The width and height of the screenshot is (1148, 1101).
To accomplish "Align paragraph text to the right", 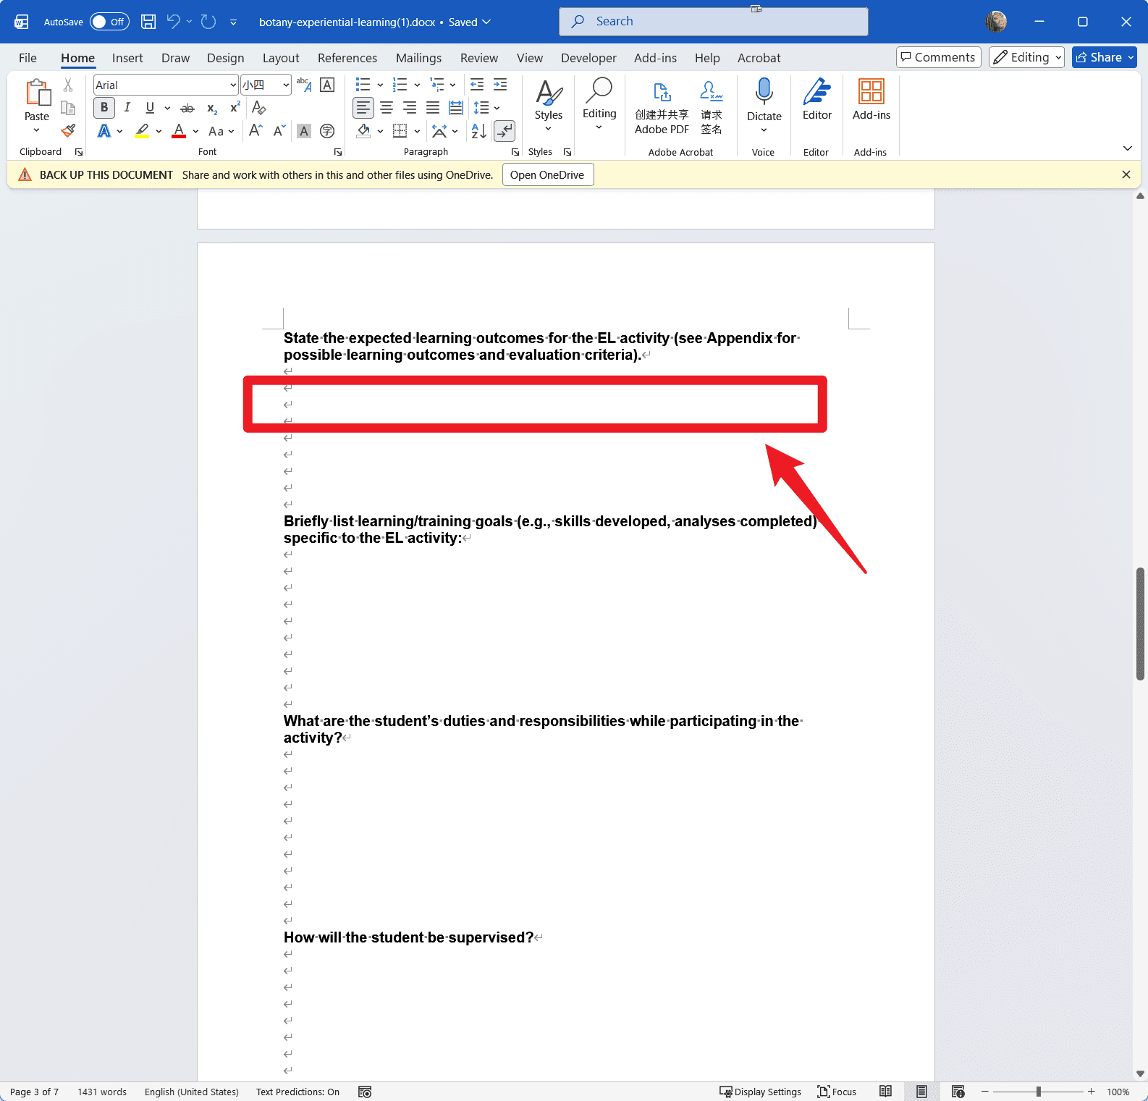I will pos(410,108).
